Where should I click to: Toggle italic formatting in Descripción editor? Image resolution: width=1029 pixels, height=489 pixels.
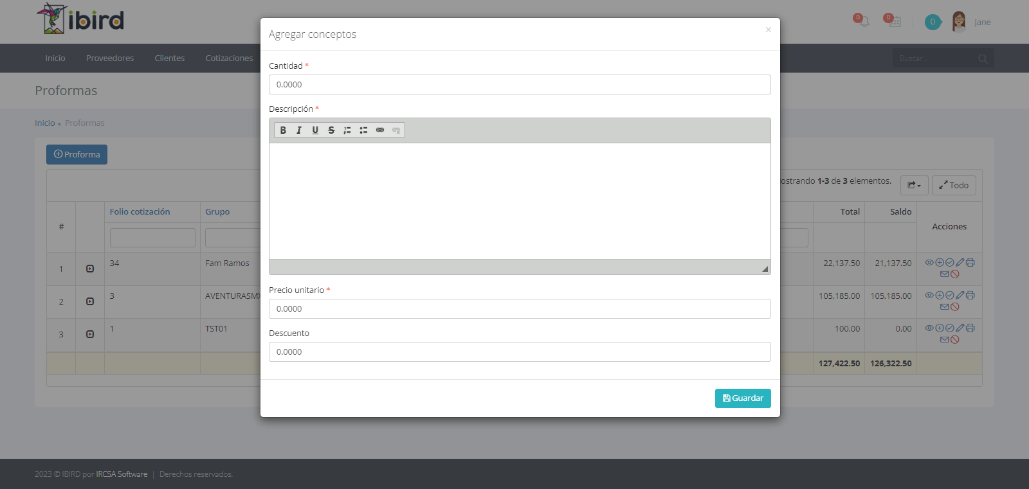(x=299, y=130)
